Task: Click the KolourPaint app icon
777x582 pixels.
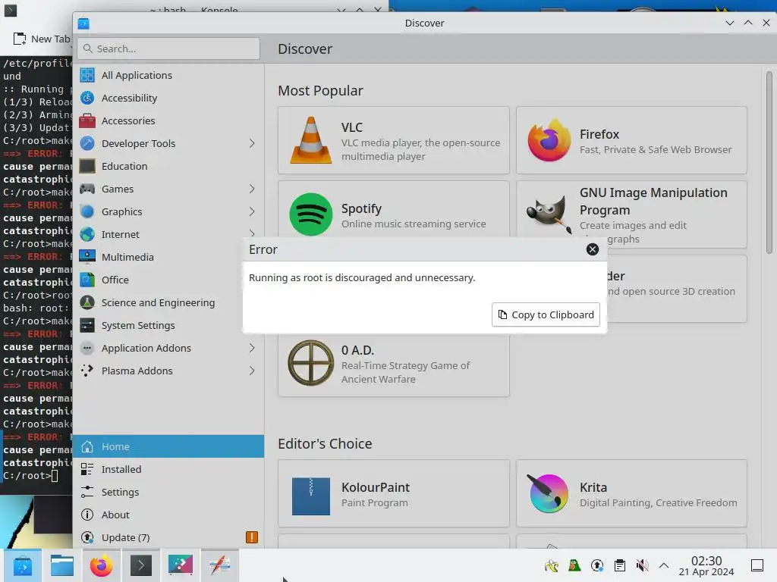Action: (x=310, y=496)
